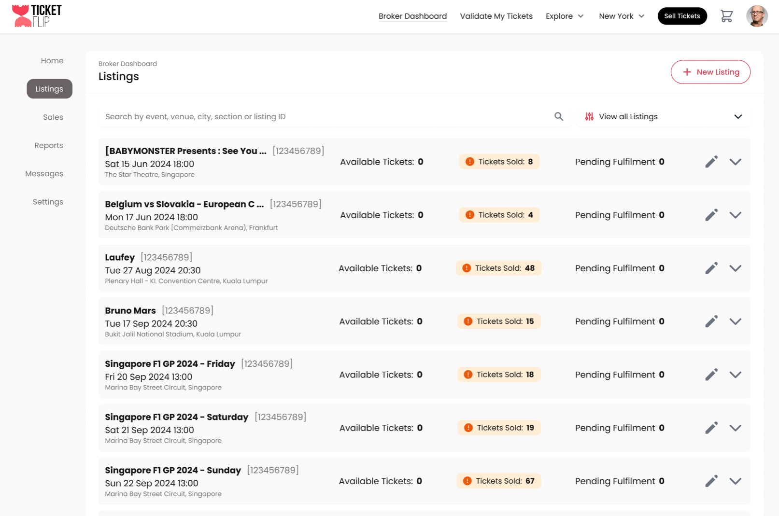Click alert icon in BABYMONSTER Tickets Sold badge
Screen dimensions: 779x516
coord(469,162)
